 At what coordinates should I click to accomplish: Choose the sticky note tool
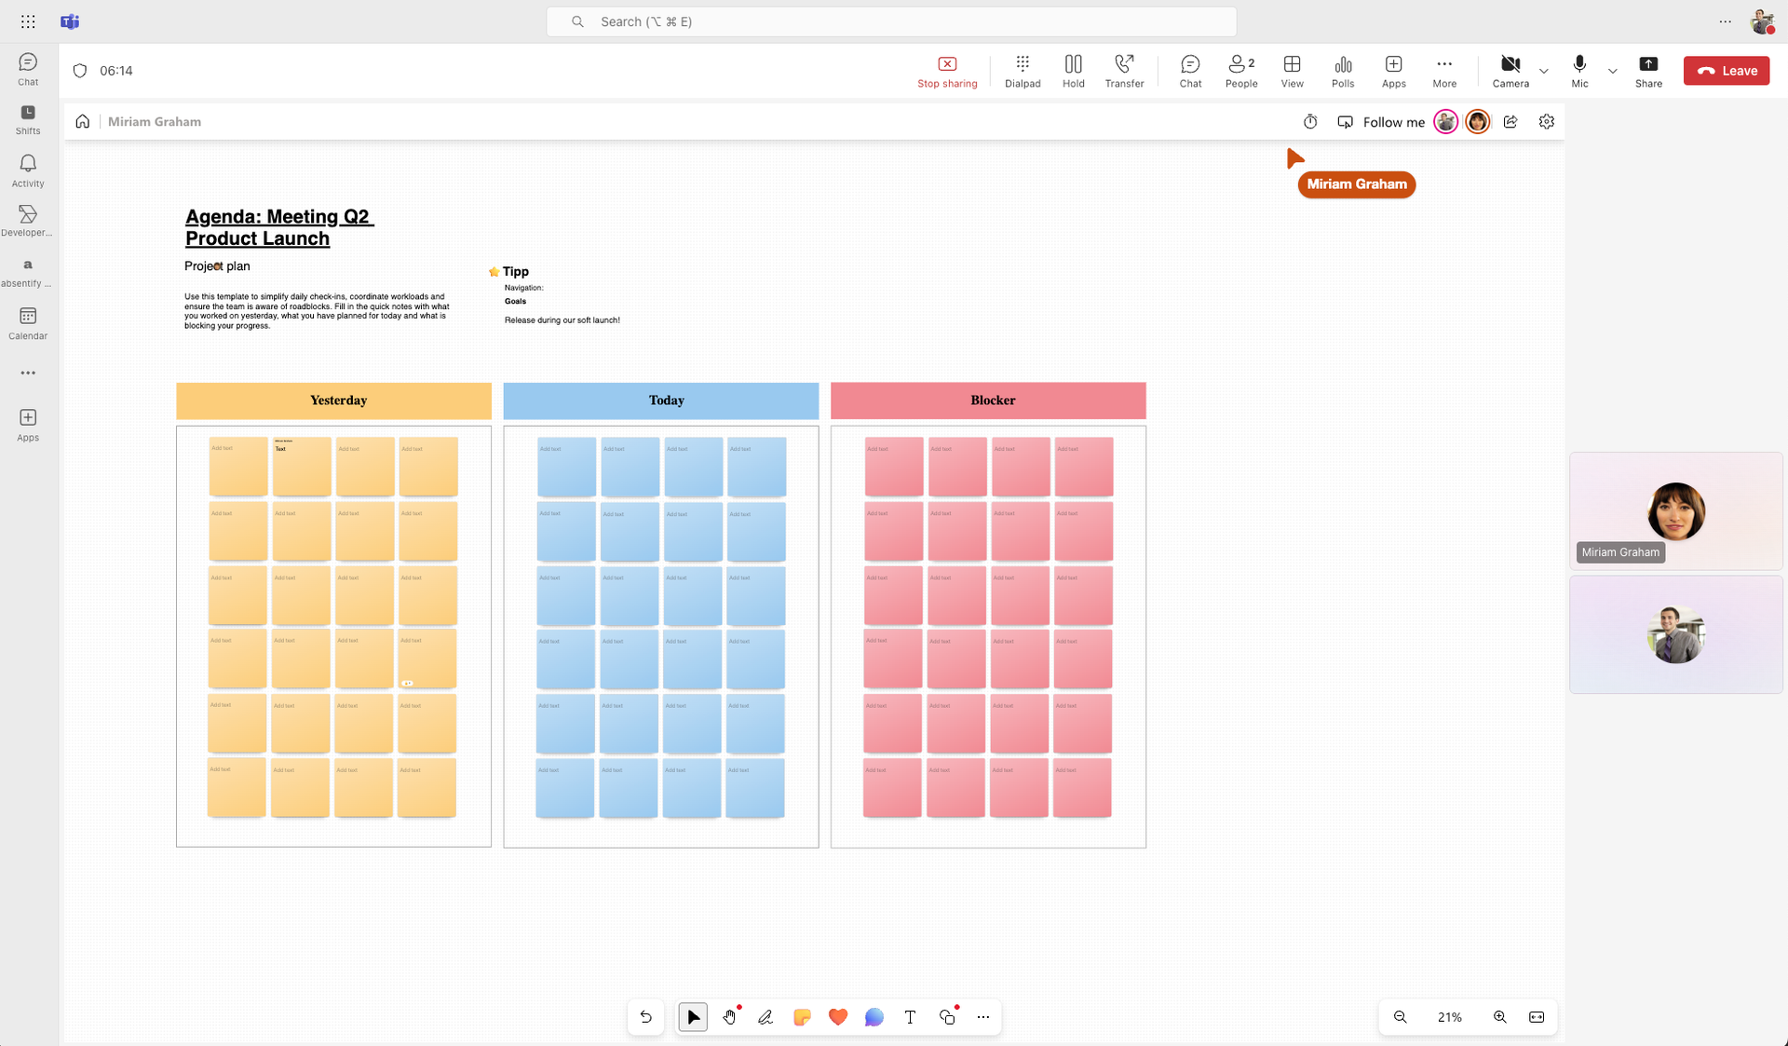coord(802,1017)
